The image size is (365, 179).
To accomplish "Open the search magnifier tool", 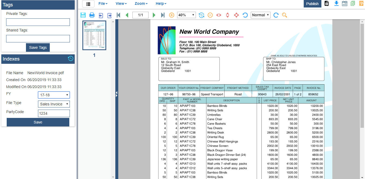I will pos(284,15).
